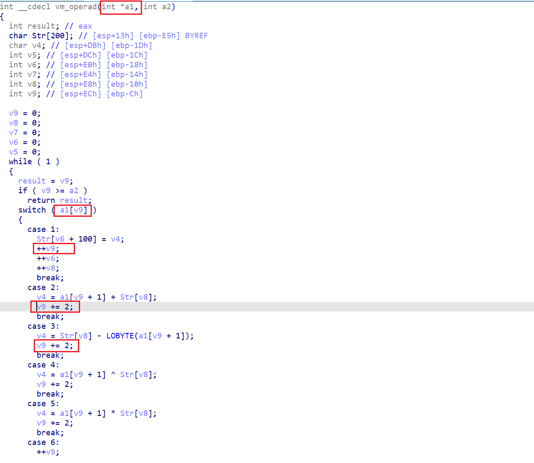Click the ++v9 statement under case 1
This screenshot has height=463, width=534.
point(48,249)
